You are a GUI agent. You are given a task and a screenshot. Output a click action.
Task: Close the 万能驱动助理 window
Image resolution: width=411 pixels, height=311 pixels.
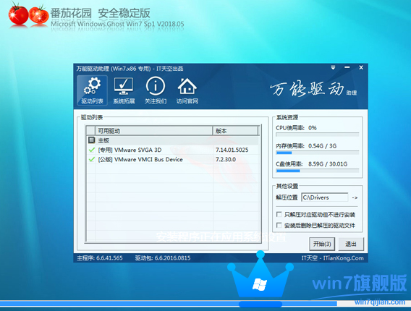(361, 67)
